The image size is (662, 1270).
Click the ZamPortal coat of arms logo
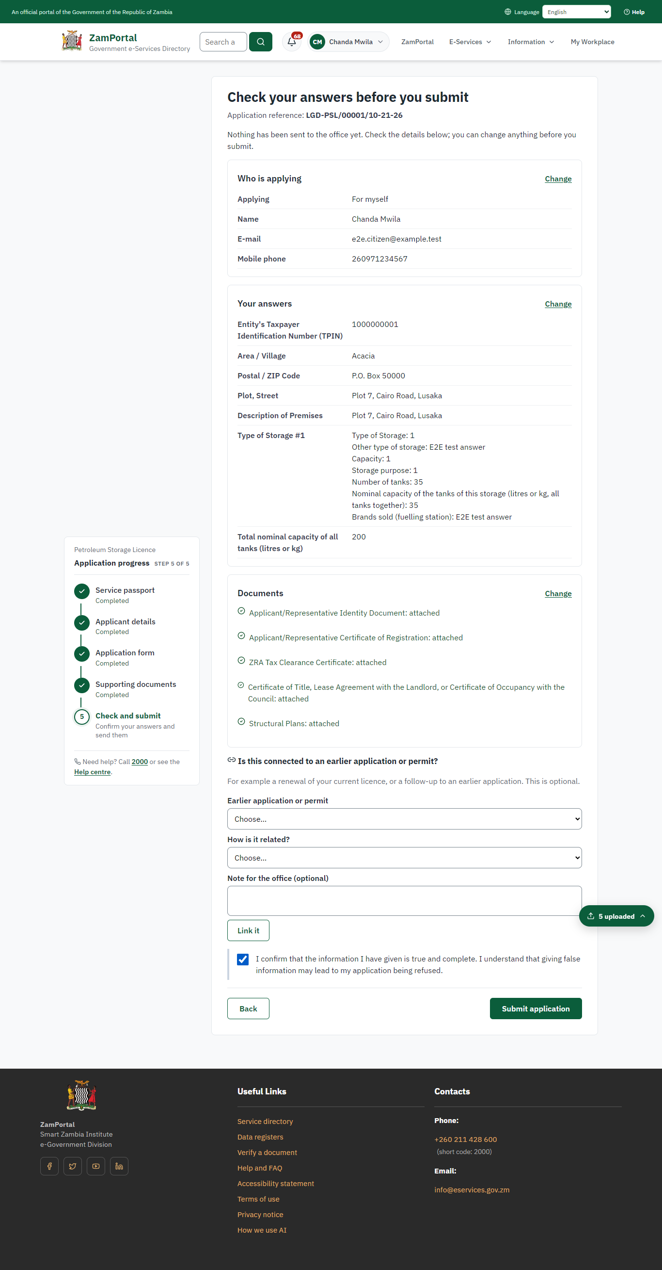click(x=72, y=41)
